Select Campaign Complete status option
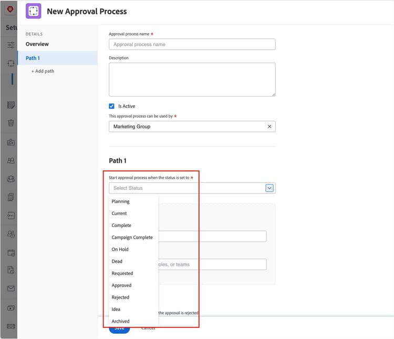 [x=132, y=238]
